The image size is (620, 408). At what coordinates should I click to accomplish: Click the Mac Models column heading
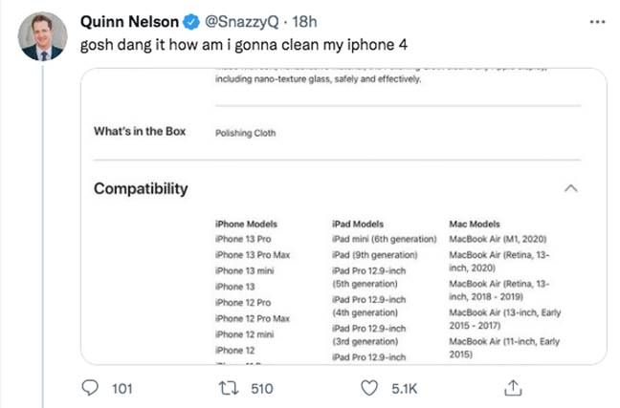point(475,224)
